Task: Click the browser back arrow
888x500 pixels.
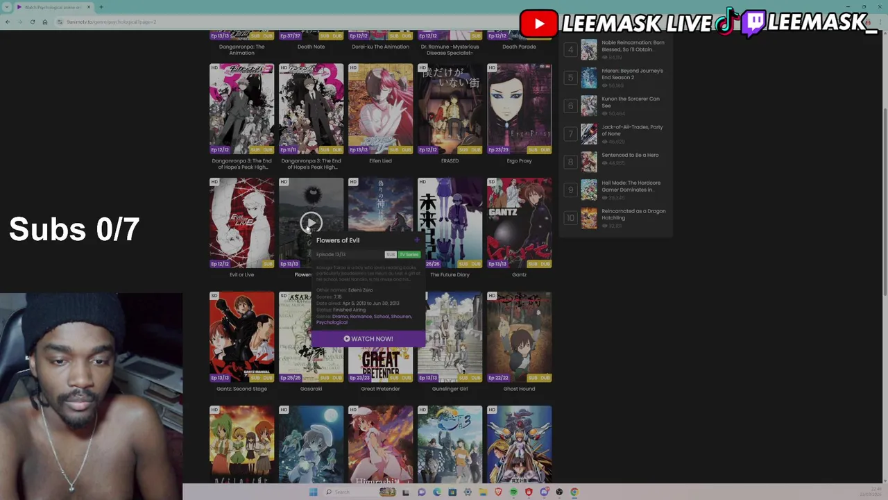Action: [x=8, y=22]
